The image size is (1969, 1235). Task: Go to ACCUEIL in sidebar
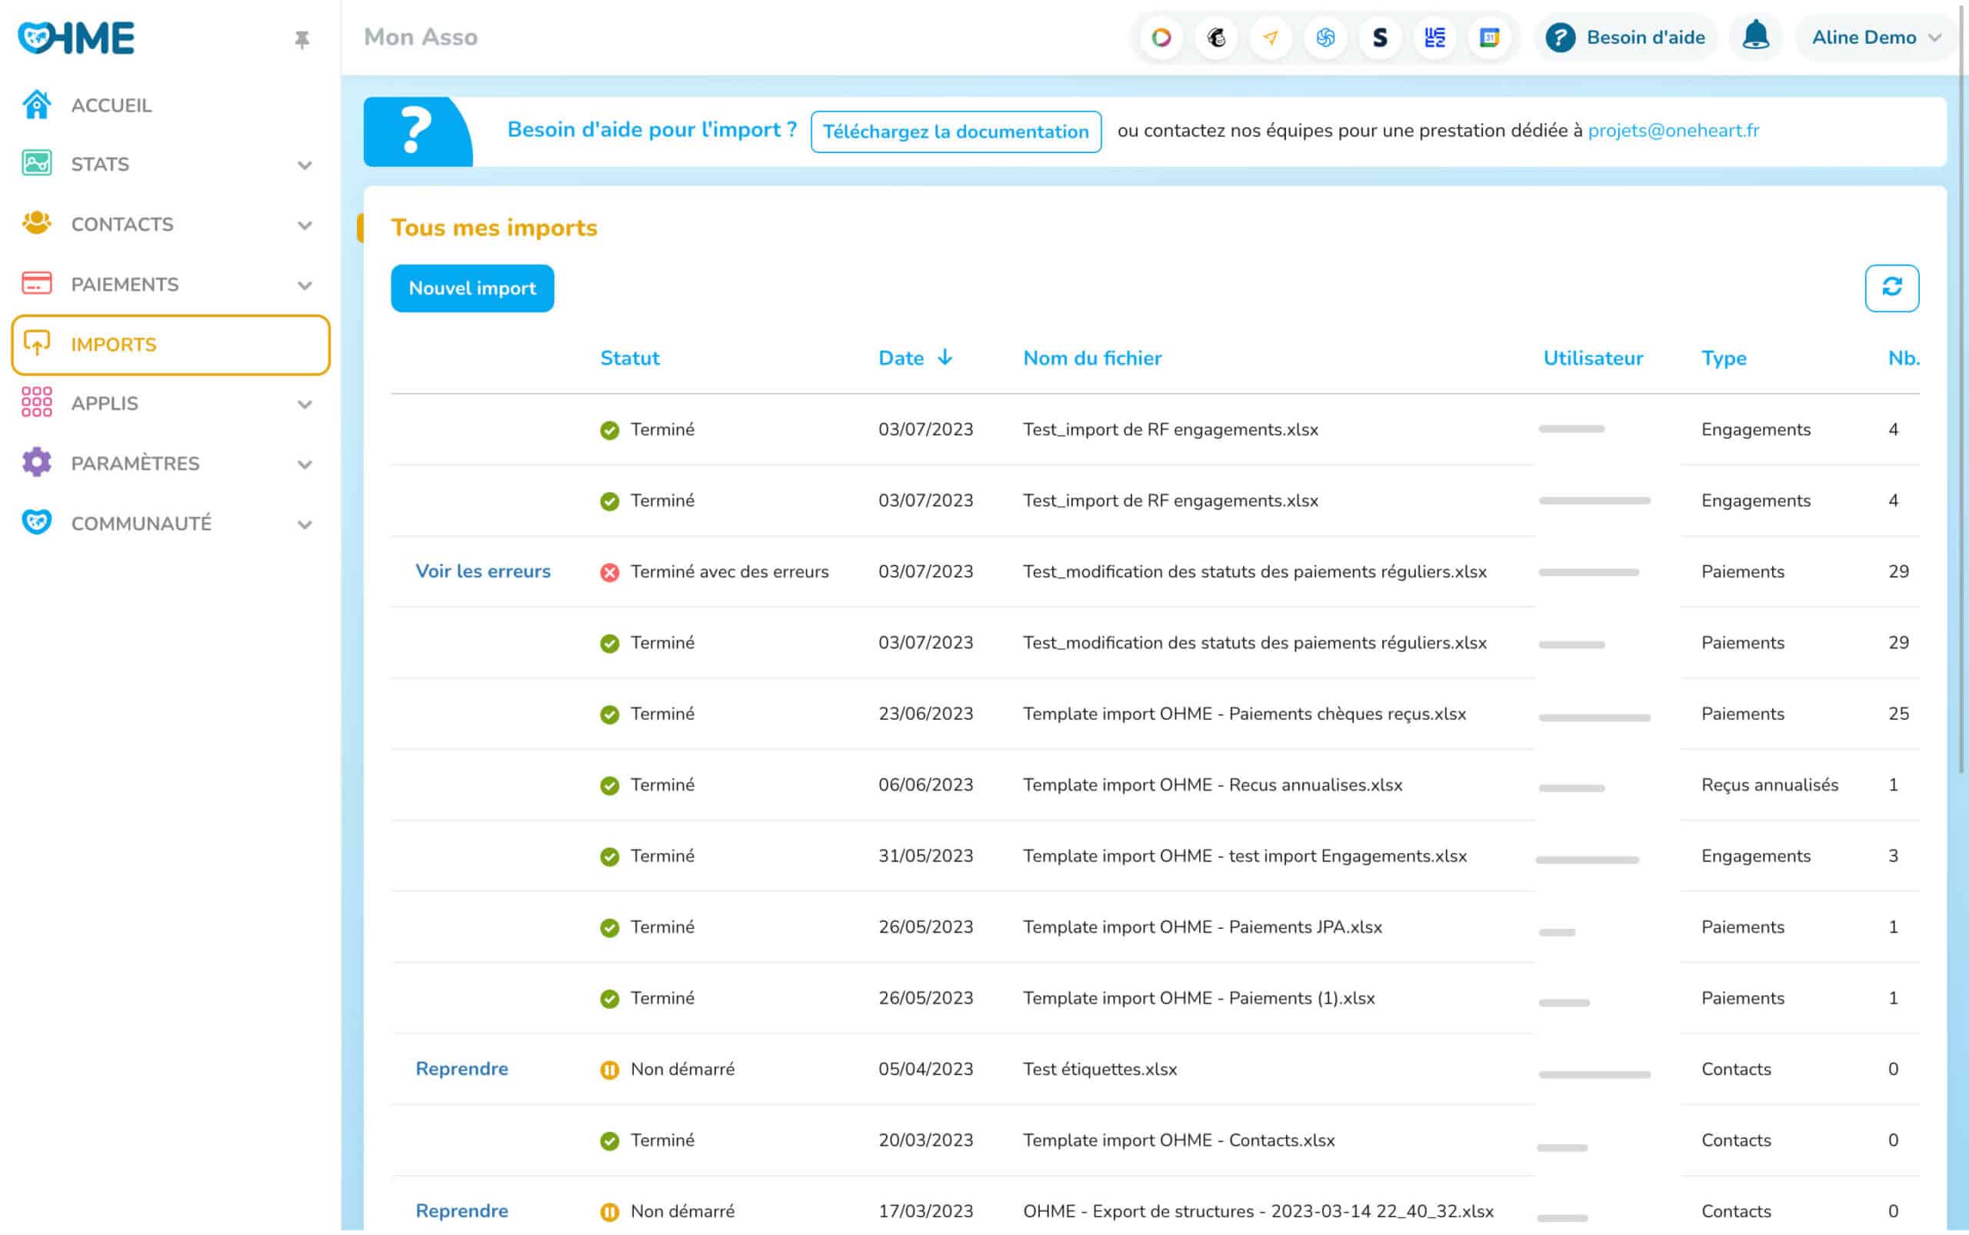click(111, 105)
